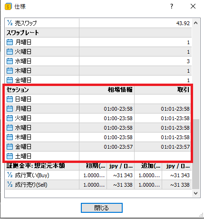204x219 pixels.
Task: Select the swap rate value 3 for 水曜日
Action: (x=188, y=61)
